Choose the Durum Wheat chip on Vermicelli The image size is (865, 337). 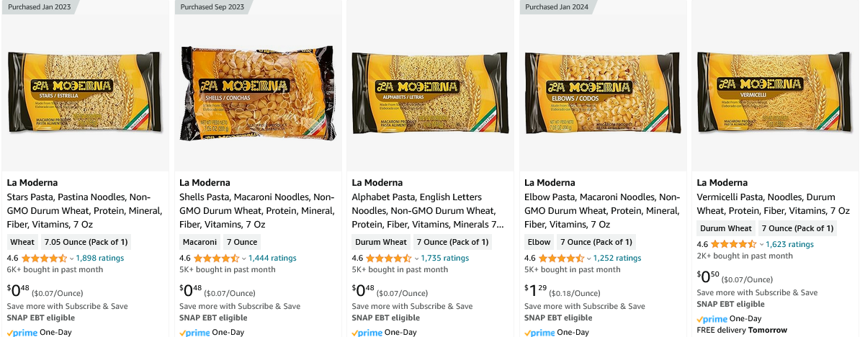click(726, 228)
